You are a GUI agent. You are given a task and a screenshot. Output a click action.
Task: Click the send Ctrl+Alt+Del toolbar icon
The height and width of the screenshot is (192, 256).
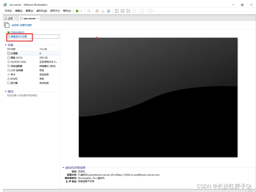pyautogui.click(x=89, y=11)
